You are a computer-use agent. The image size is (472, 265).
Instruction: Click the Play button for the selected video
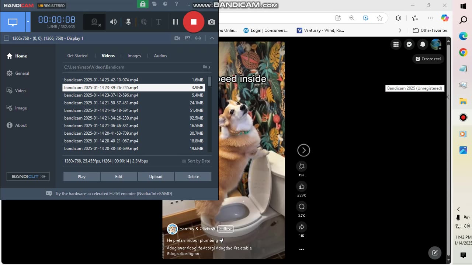[81, 177]
